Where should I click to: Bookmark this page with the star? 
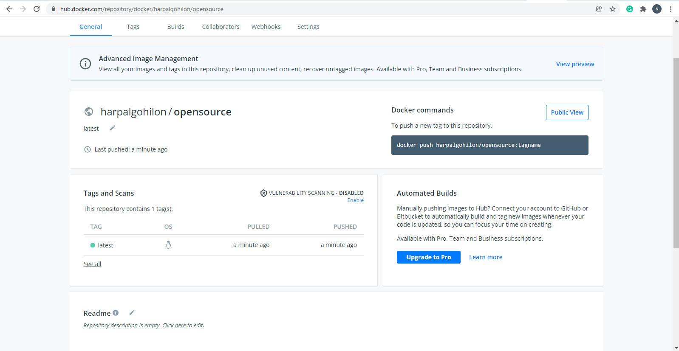(613, 9)
